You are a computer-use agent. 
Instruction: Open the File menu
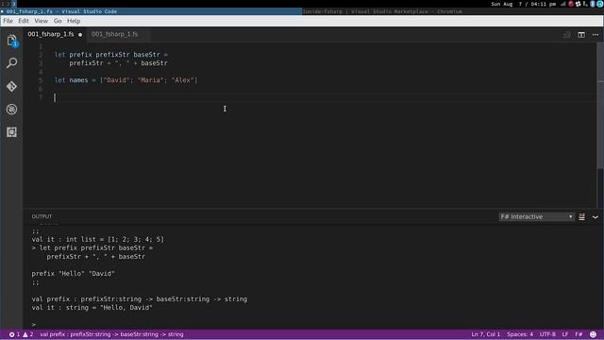tap(8, 21)
